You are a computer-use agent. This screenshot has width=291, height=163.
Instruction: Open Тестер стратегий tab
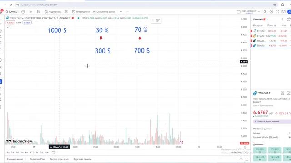(59, 159)
